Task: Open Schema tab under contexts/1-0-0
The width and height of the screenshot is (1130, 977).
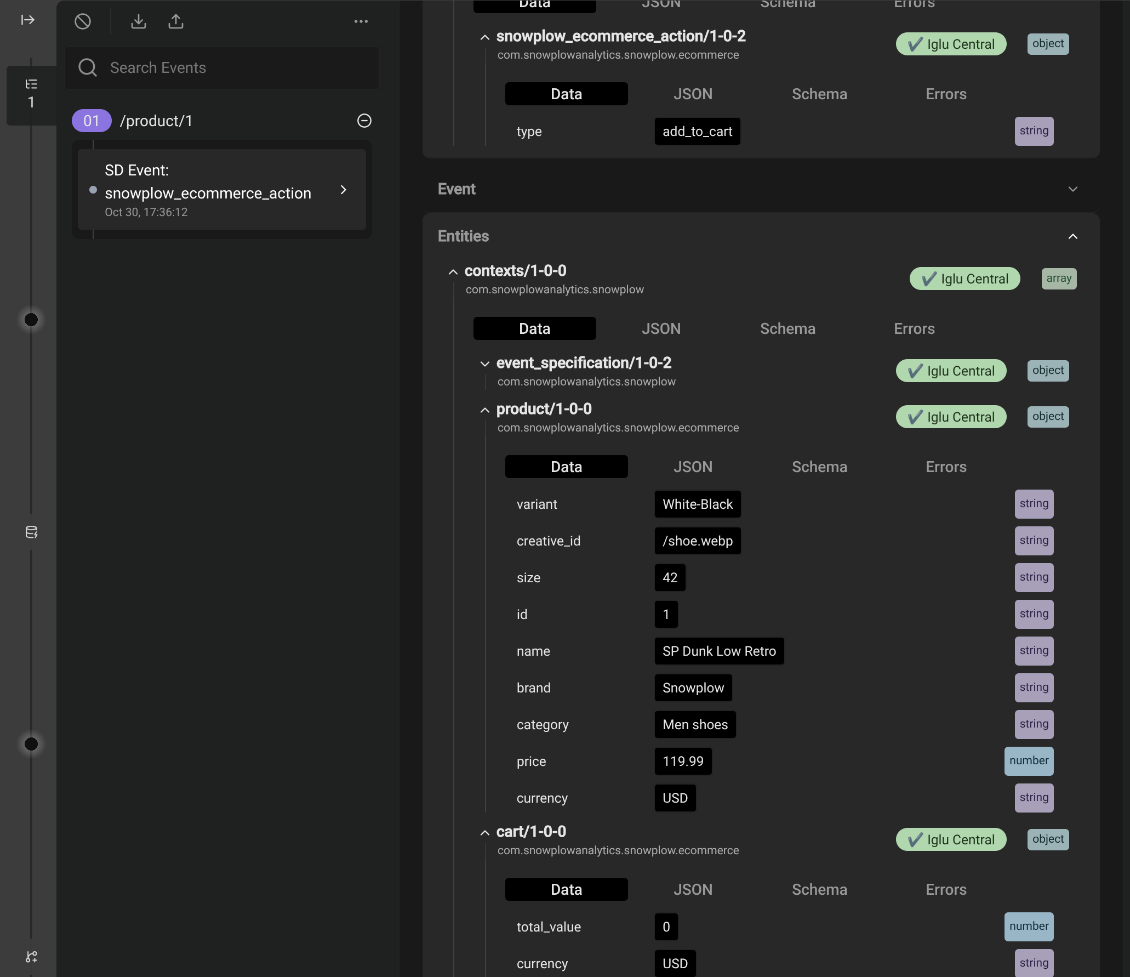Action: 787,328
